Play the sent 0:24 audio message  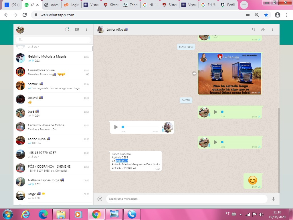pos(215,112)
